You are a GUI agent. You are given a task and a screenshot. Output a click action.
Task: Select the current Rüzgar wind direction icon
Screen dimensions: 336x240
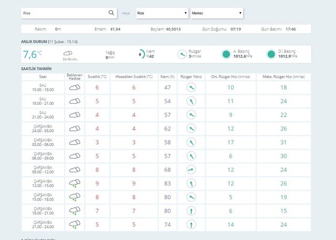182,53
